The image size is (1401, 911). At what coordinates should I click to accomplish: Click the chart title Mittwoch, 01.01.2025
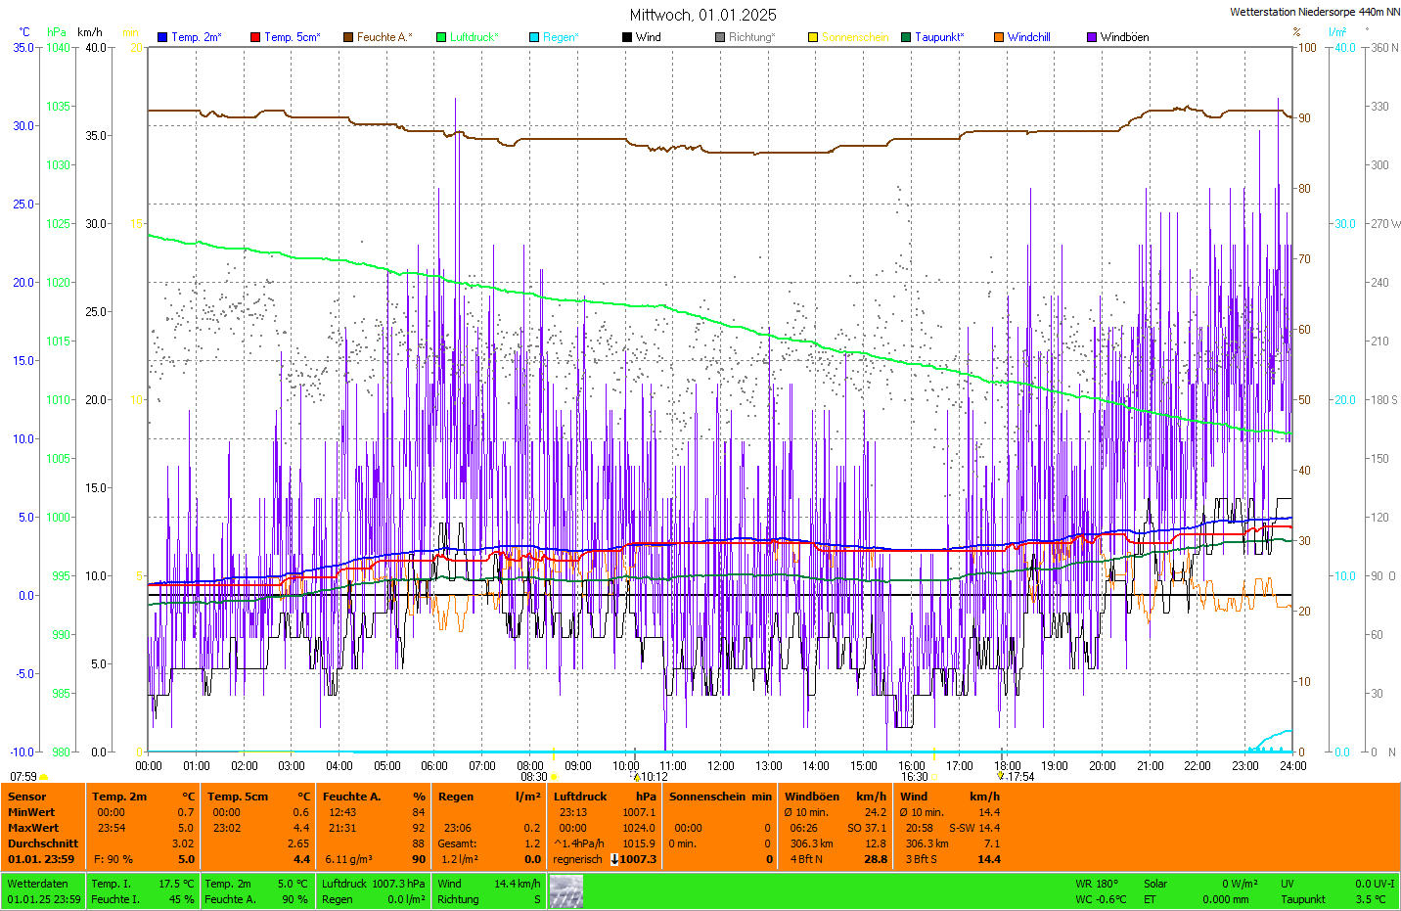point(702,15)
